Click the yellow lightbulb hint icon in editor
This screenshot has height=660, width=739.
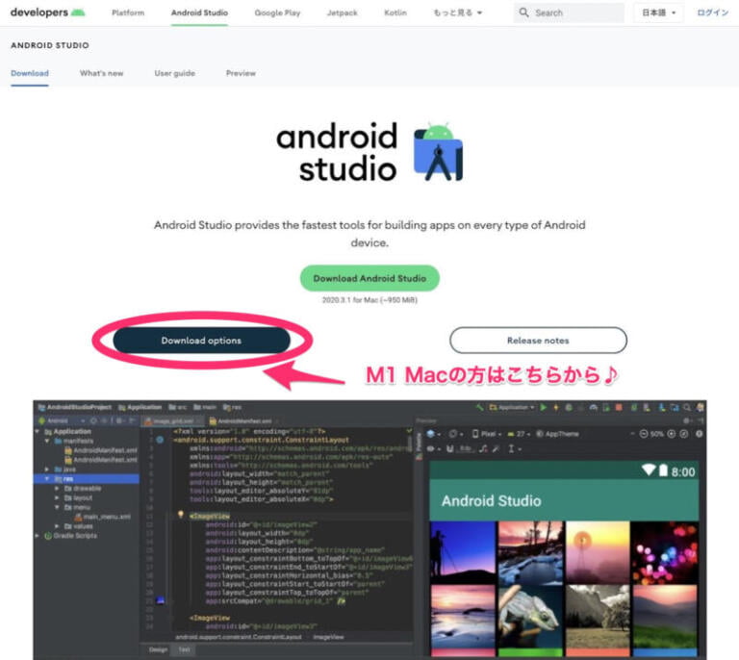180,515
